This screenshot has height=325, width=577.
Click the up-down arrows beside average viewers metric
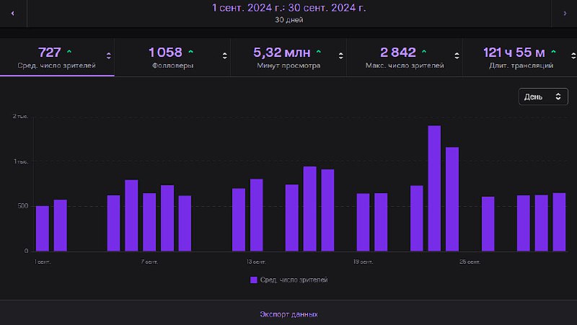click(x=108, y=55)
